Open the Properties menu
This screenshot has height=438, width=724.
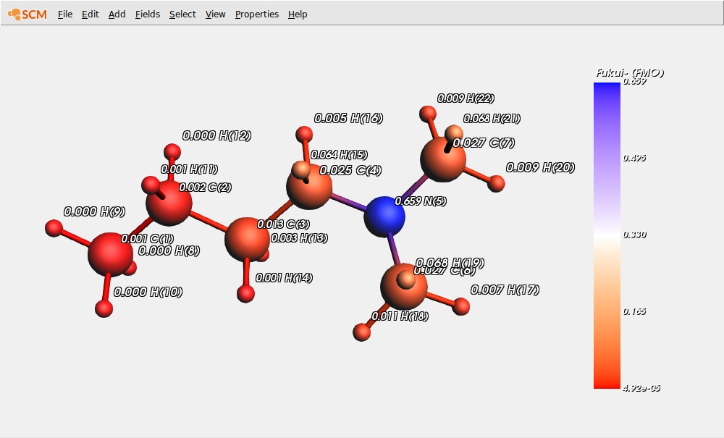pyautogui.click(x=256, y=14)
